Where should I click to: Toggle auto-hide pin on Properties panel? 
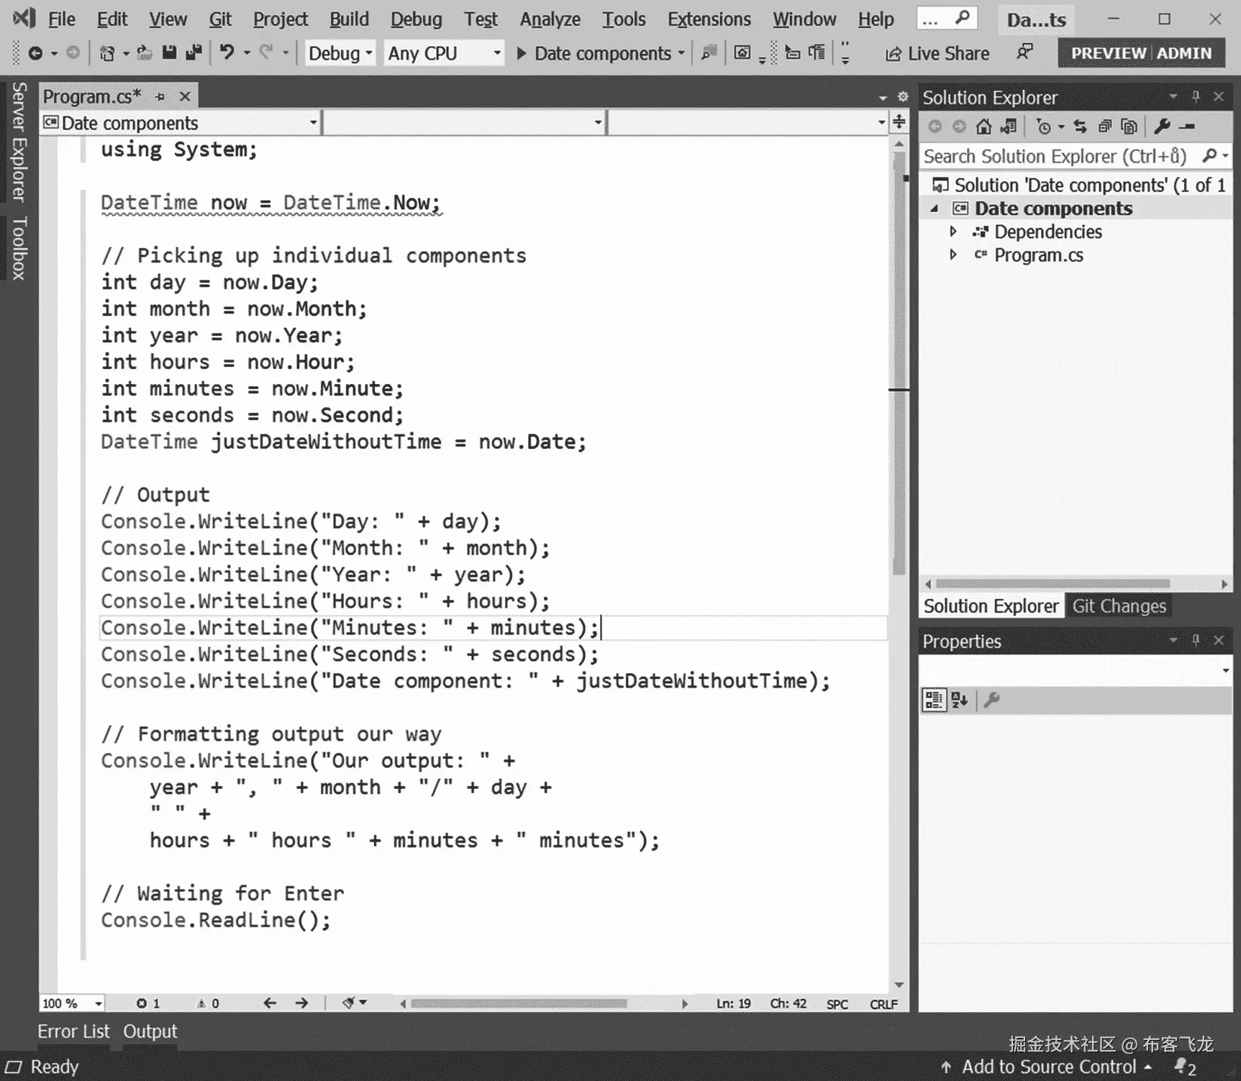pyautogui.click(x=1196, y=640)
